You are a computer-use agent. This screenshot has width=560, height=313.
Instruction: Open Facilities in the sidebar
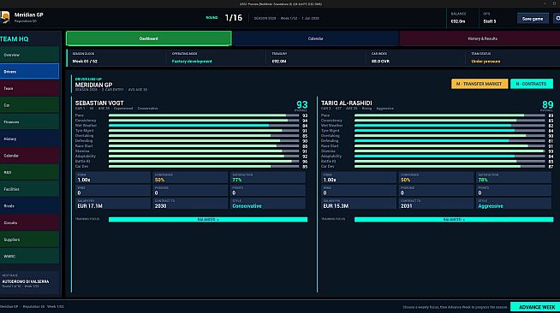coord(30,189)
